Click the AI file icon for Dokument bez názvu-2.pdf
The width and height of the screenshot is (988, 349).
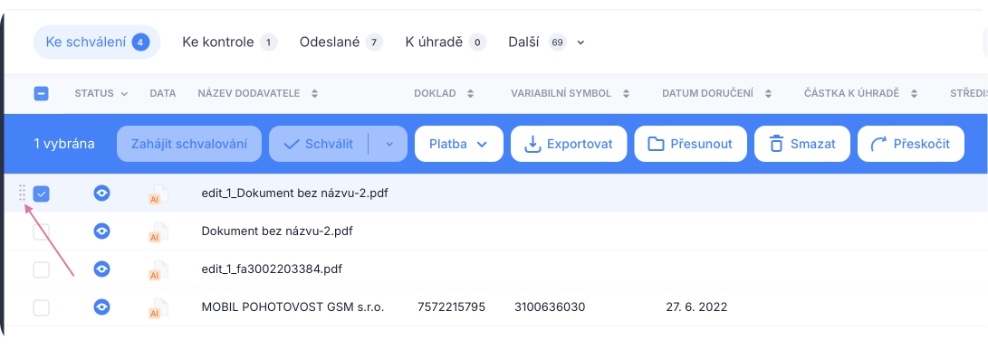[158, 231]
